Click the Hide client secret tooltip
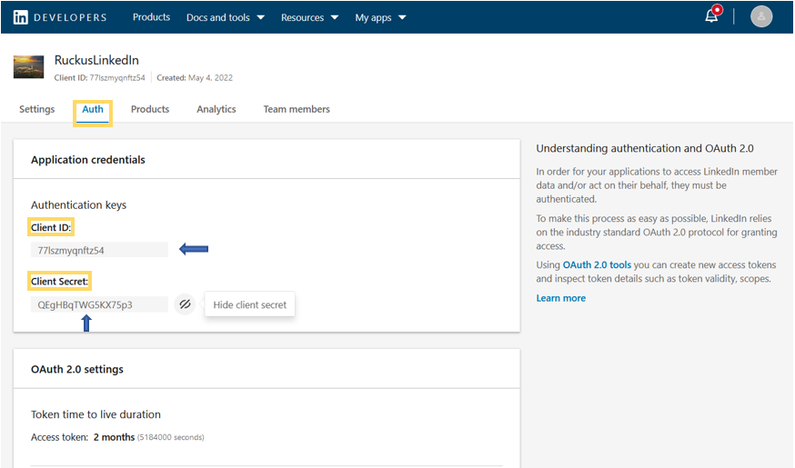 click(x=250, y=305)
